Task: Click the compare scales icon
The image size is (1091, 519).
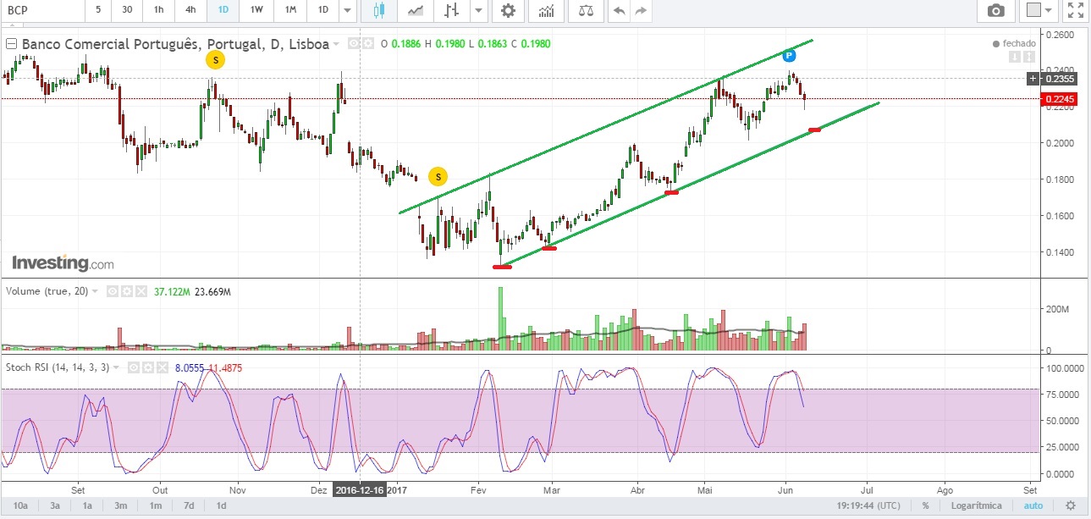Action: [586, 10]
